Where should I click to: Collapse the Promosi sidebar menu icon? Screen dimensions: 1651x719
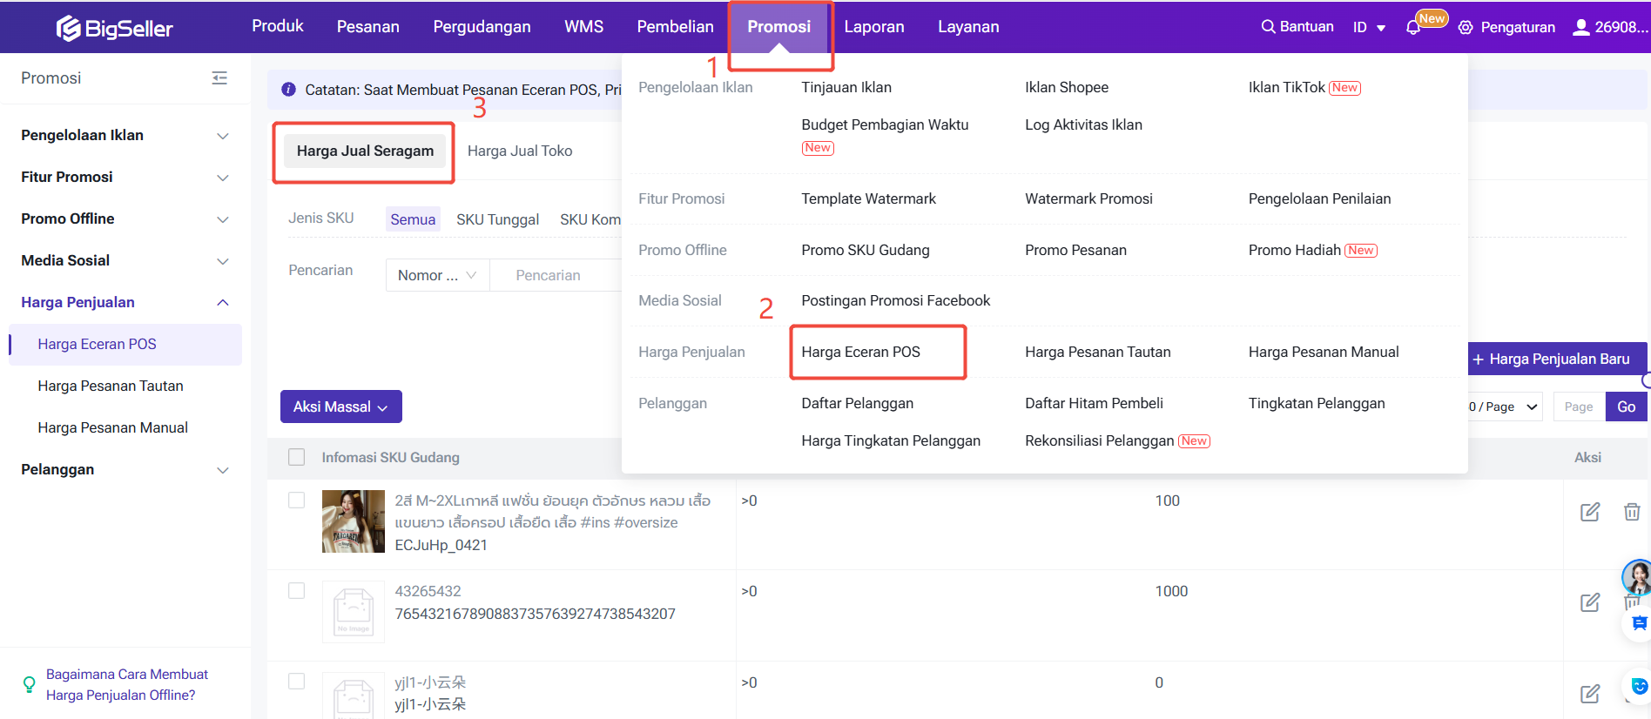(x=219, y=78)
